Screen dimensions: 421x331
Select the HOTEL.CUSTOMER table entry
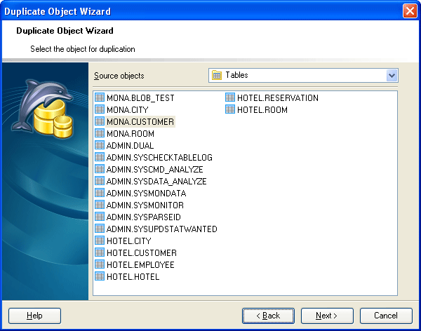pyautogui.click(x=141, y=253)
